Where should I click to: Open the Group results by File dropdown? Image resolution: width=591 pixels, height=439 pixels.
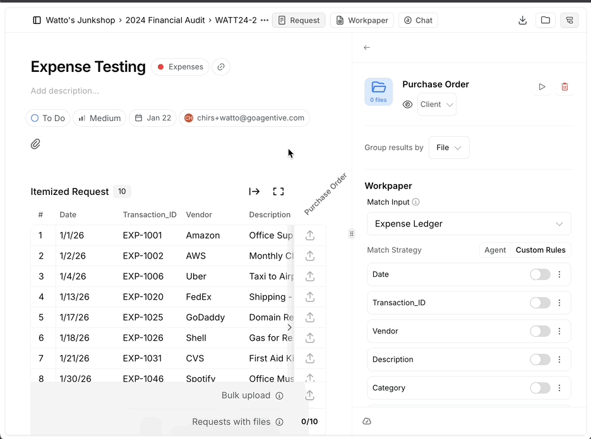tap(448, 147)
